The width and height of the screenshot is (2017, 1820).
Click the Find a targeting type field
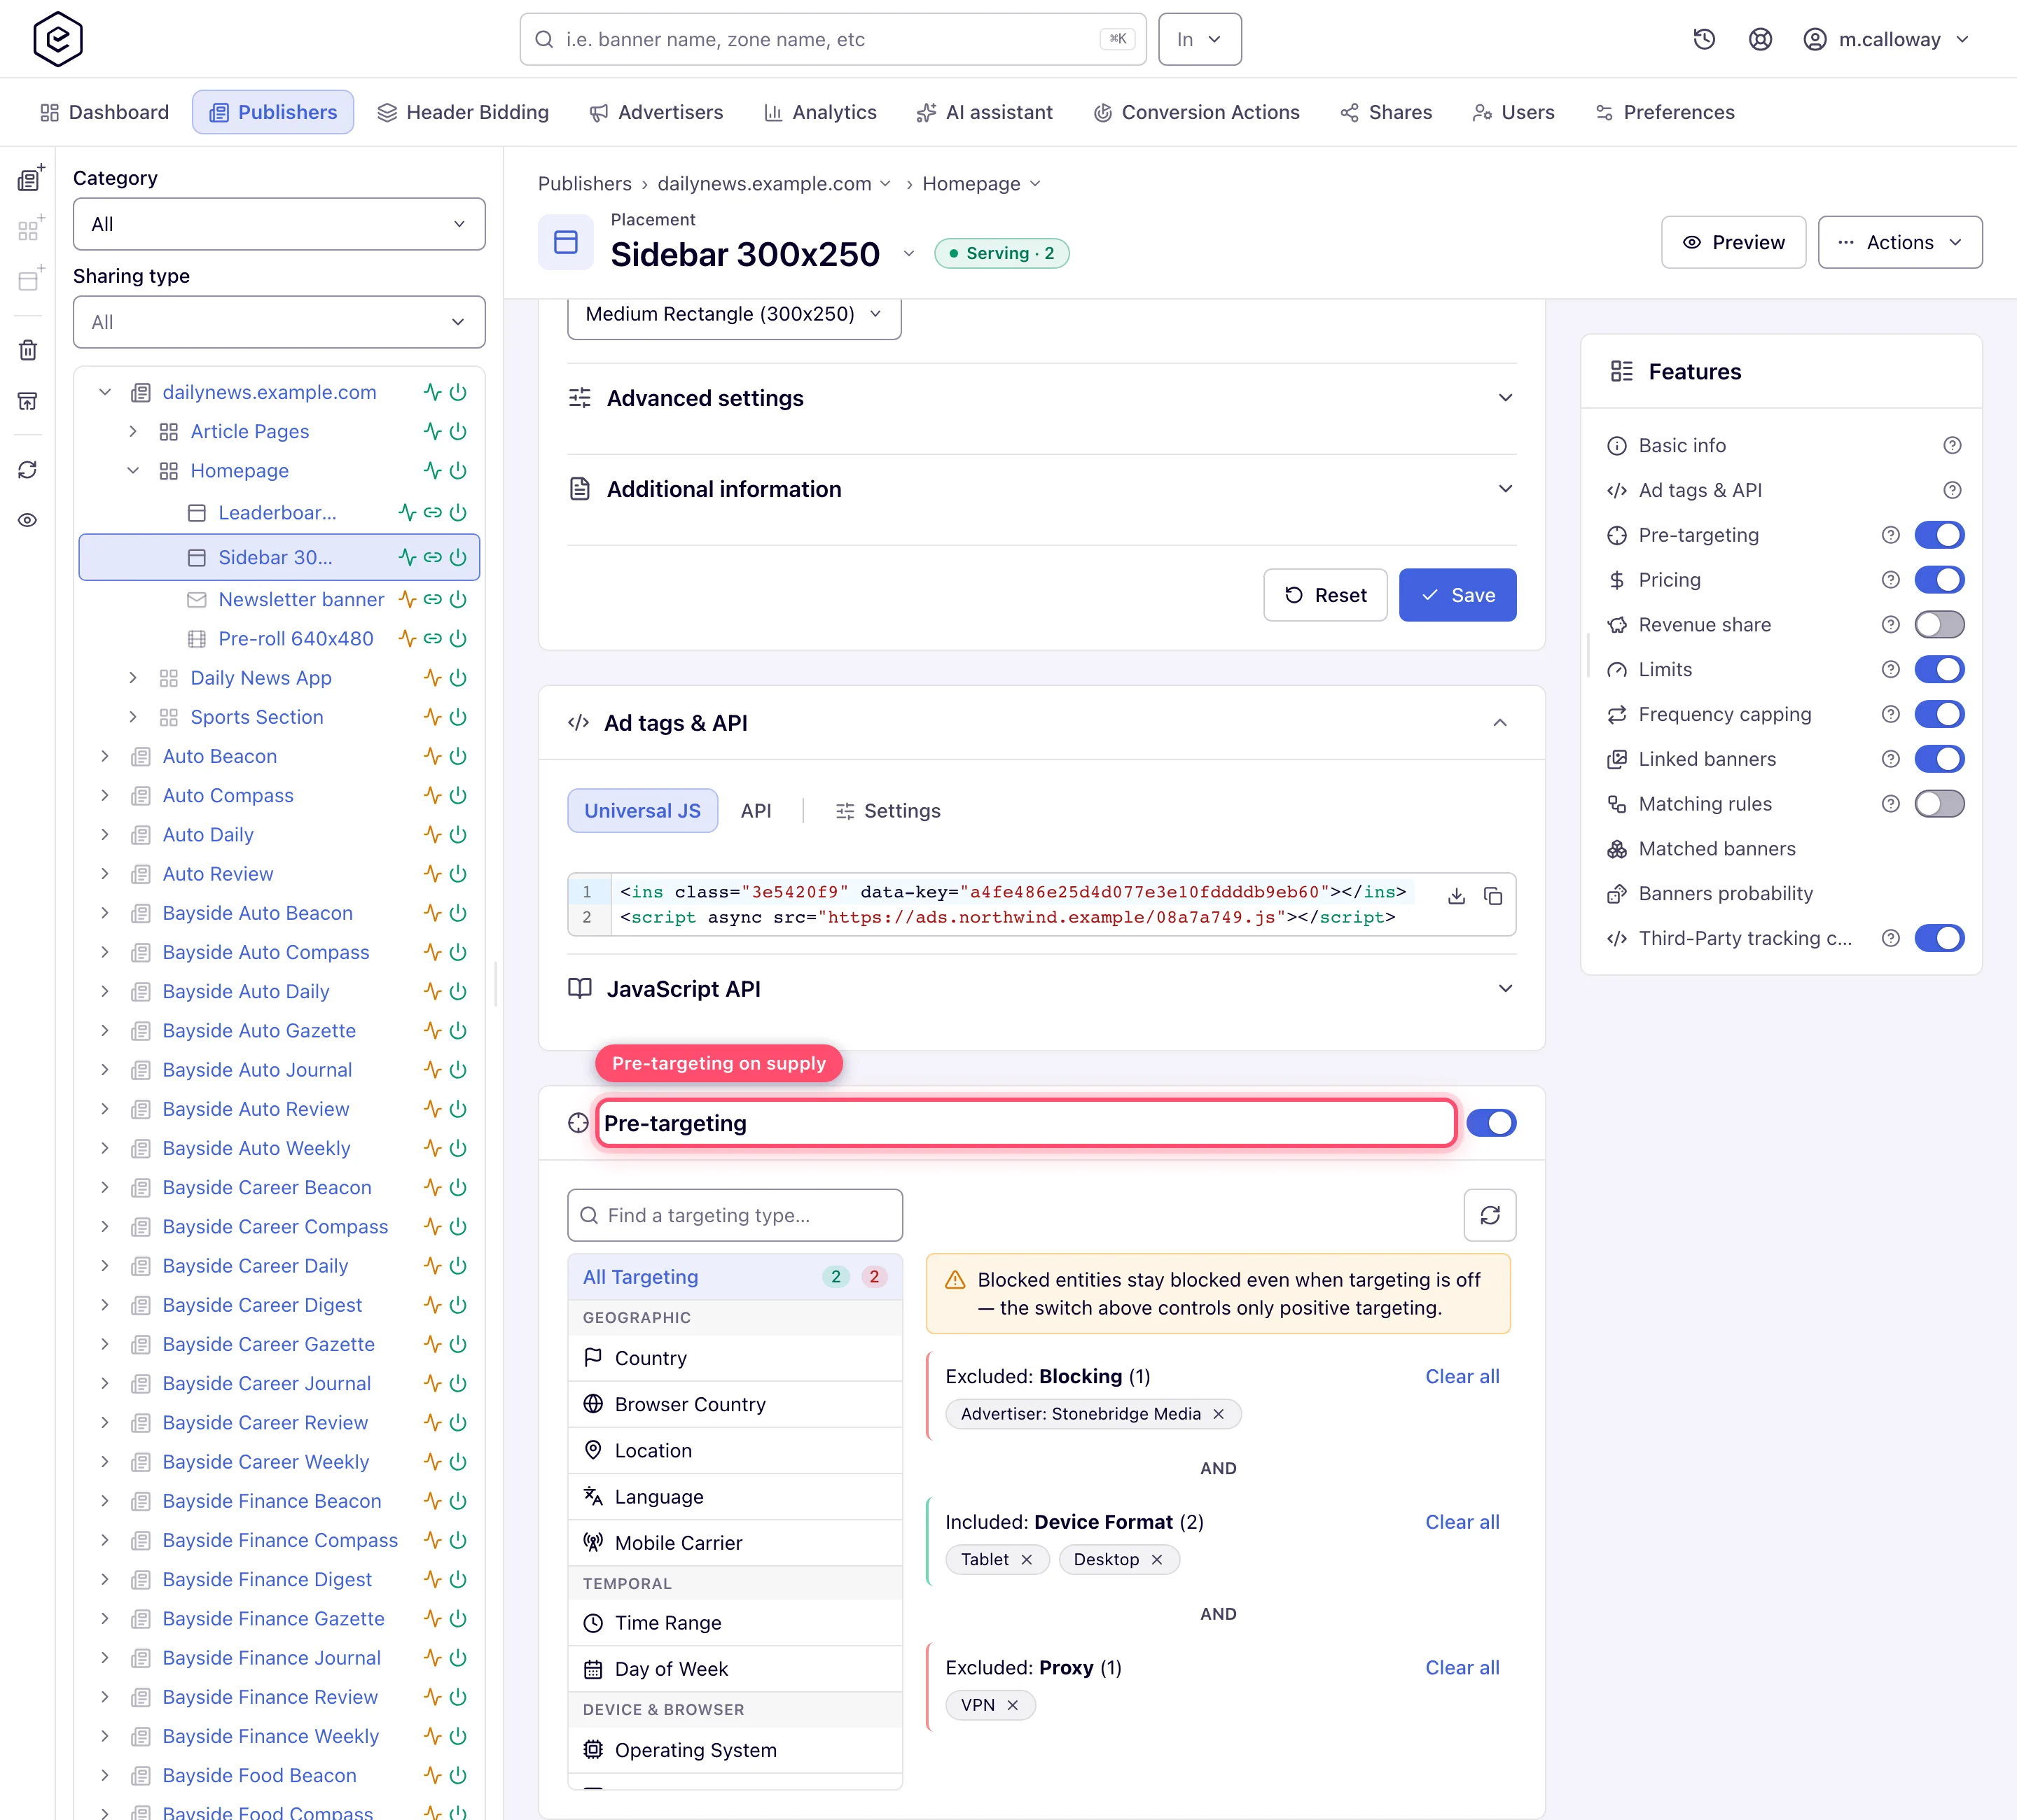pos(735,1215)
